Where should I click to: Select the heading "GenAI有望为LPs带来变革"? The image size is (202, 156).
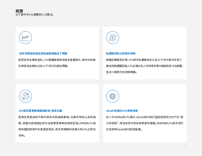(x=122, y=111)
